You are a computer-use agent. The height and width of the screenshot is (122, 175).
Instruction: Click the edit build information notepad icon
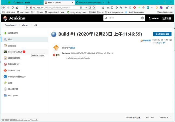[5, 58]
